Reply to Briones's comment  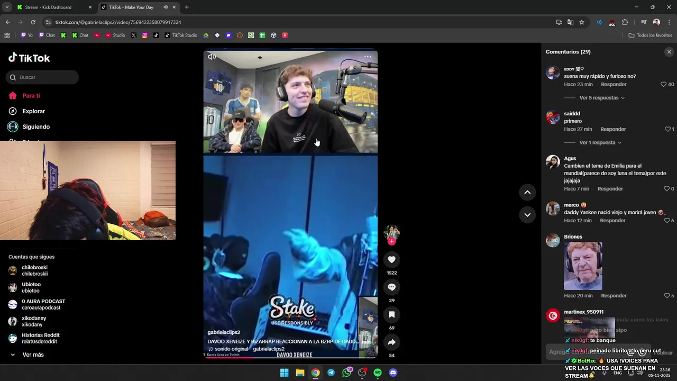pos(614,296)
